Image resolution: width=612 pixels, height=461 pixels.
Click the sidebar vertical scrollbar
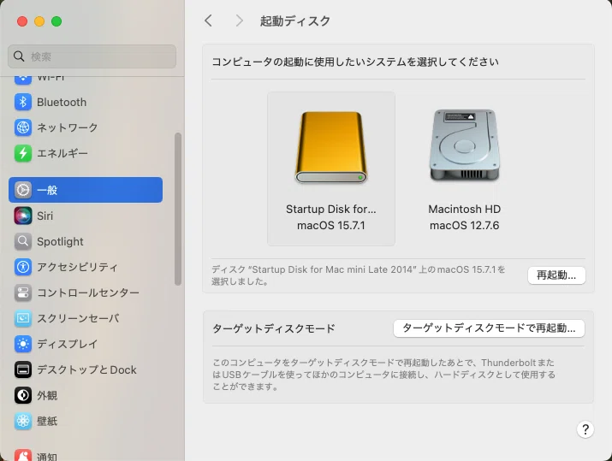(178, 209)
